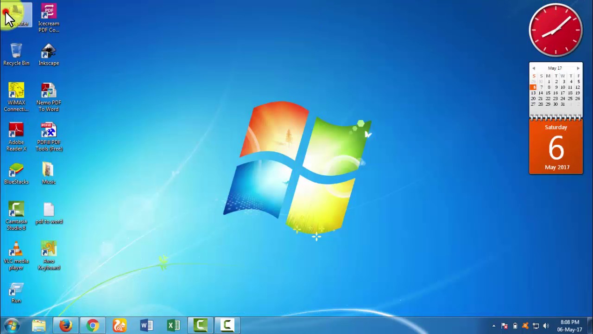Select day 12 in calendar gadget
This screenshot has width=593, height=334.
pos(577,87)
